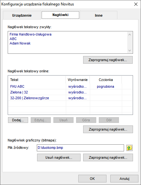Switch to the Inne tab
This screenshot has width=141, height=185.
[x=99, y=15]
